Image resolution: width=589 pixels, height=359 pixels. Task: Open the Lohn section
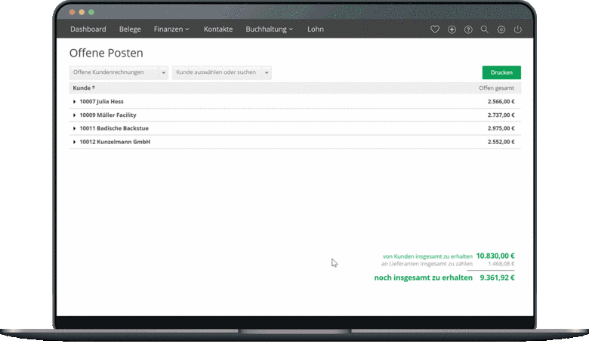coord(316,29)
